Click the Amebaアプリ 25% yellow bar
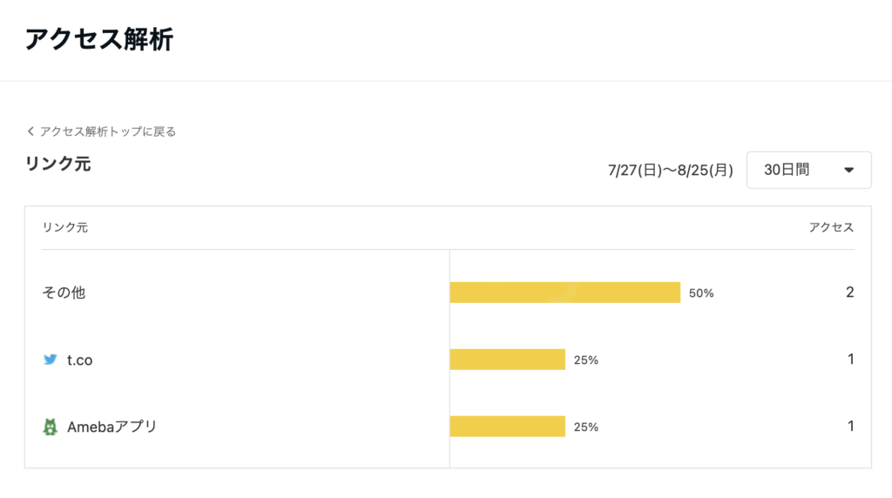 508,427
